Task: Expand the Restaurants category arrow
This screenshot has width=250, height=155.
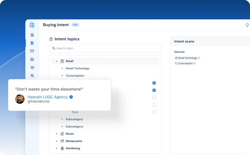Action: coord(57,141)
